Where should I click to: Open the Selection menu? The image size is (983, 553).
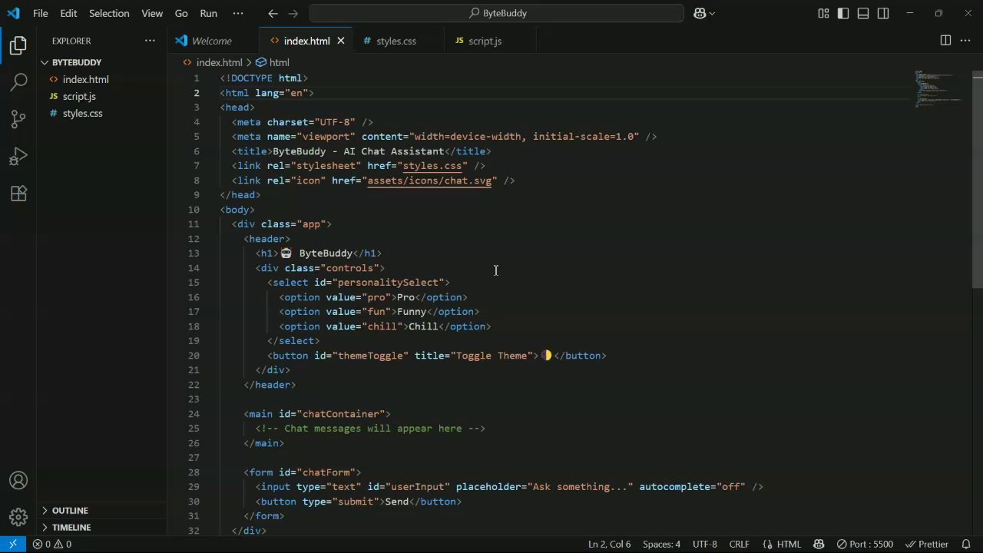(x=109, y=13)
